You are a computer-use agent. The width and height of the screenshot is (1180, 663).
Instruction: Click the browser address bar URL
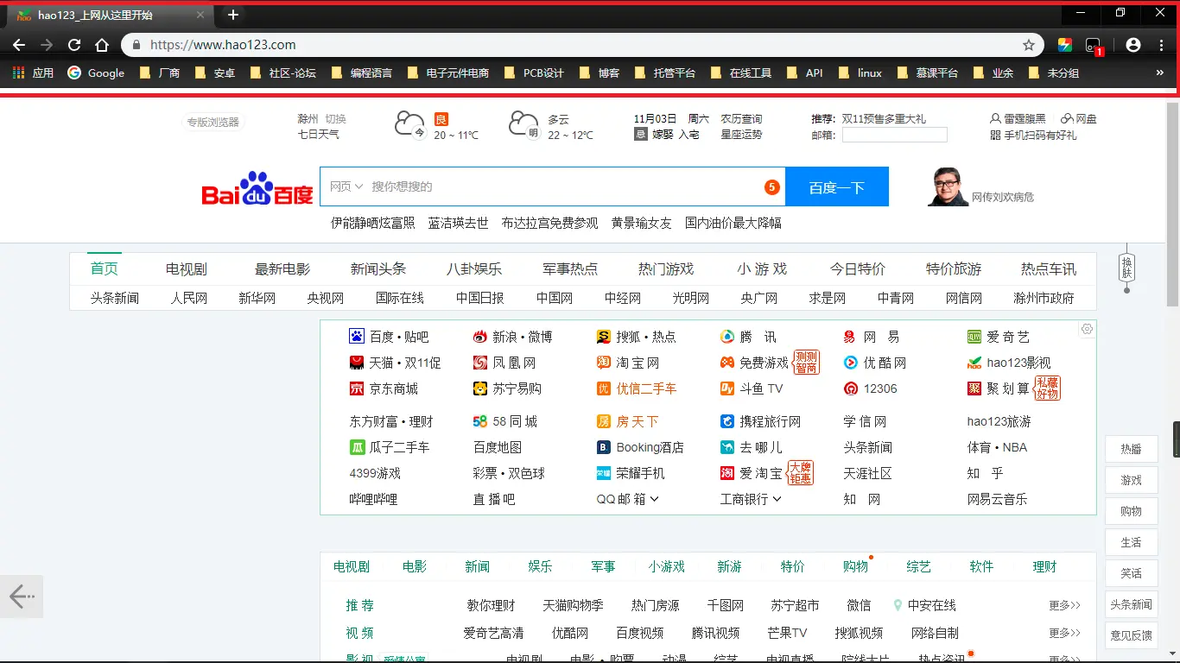coord(223,45)
